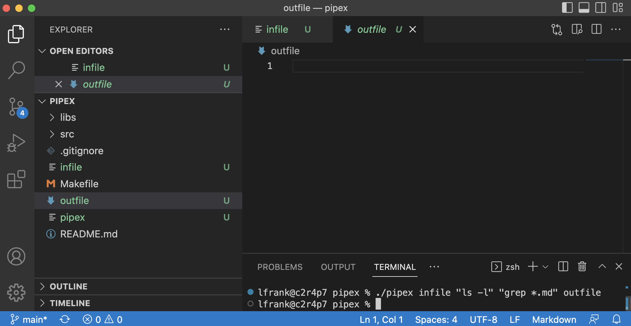
Task: Collapse the OPEN EDITORS section
Action: click(138, 51)
